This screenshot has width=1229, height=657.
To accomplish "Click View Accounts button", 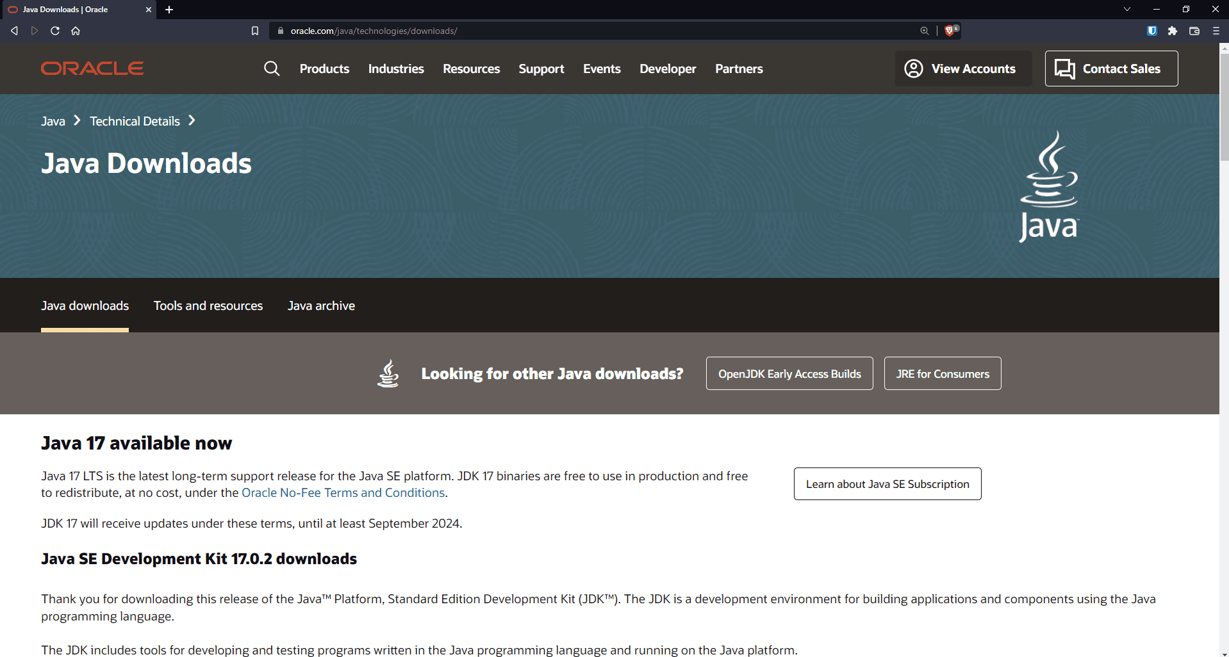I will click(x=963, y=69).
